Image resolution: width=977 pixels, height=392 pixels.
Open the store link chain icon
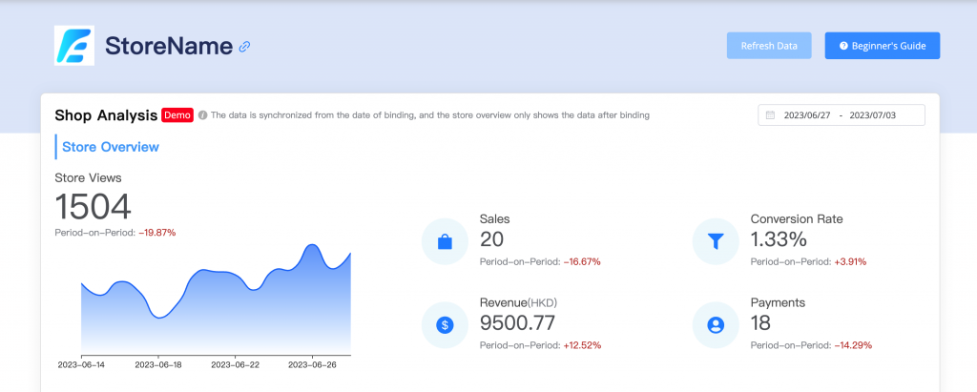pos(245,46)
